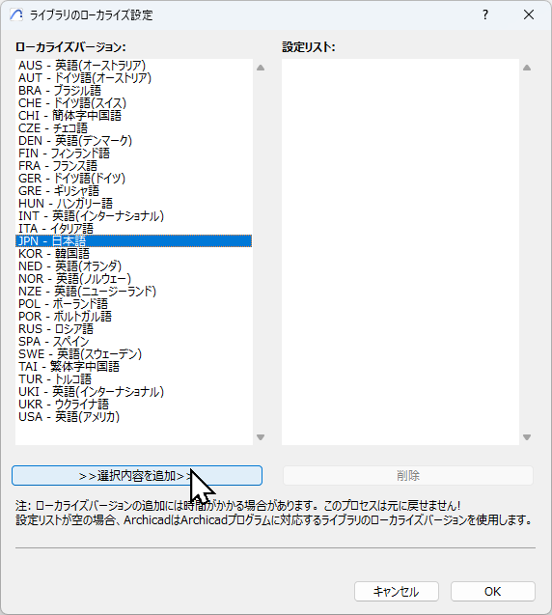Viewport: 552px width, 615px height.
Task: Click the Archicad logo icon in title bar
Action: (x=16, y=14)
